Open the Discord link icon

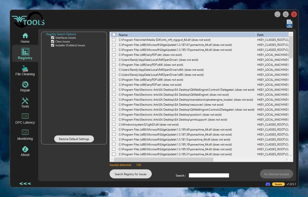click(268, 184)
